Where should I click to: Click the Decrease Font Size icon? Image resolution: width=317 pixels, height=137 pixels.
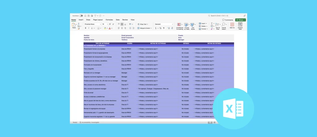(x=113, y=24)
